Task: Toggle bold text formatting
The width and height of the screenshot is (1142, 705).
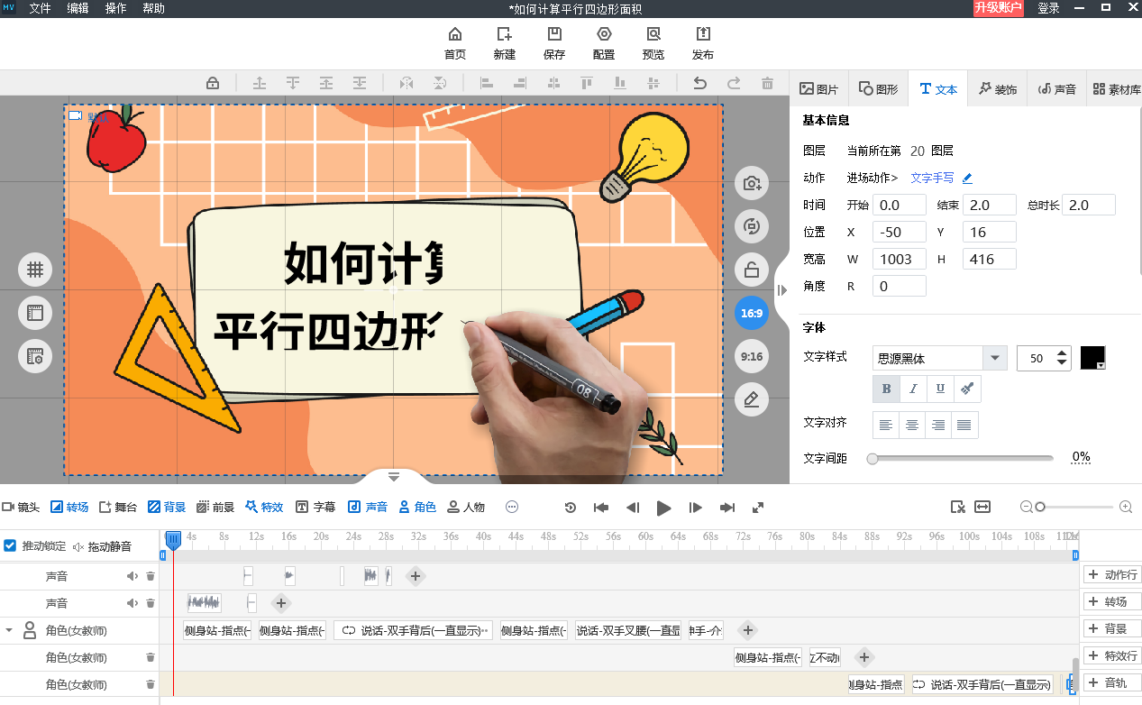Action: [886, 389]
